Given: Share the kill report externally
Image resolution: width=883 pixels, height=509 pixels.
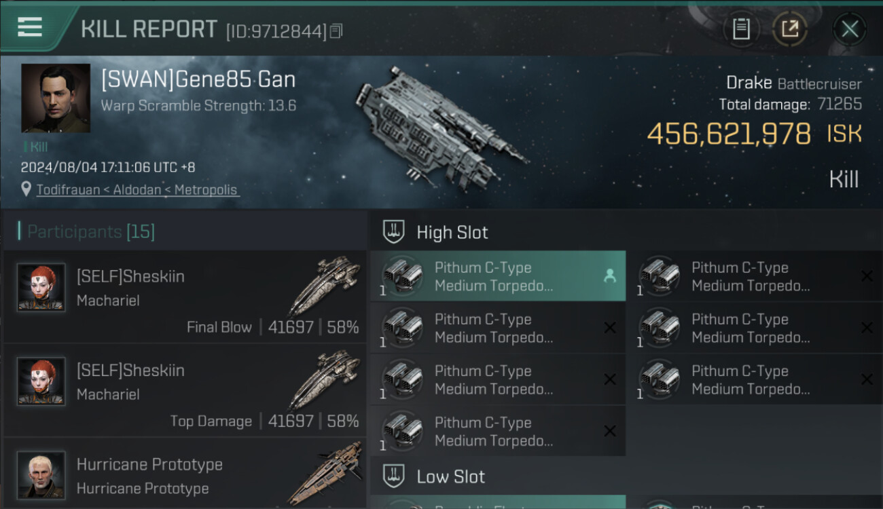Looking at the screenshot, I should point(789,29).
